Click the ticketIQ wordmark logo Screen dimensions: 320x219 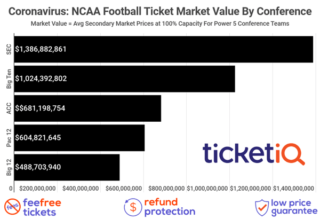pos(254,153)
